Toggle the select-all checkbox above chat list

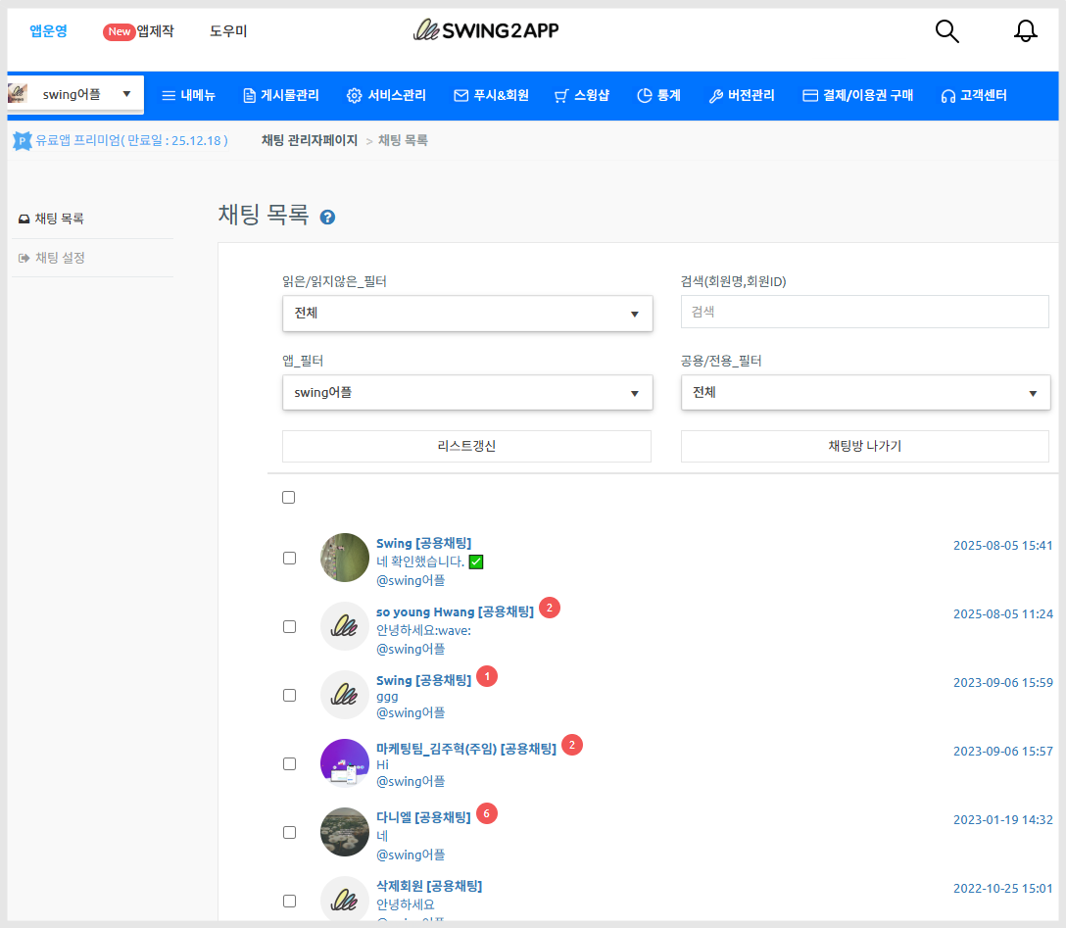click(x=288, y=497)
